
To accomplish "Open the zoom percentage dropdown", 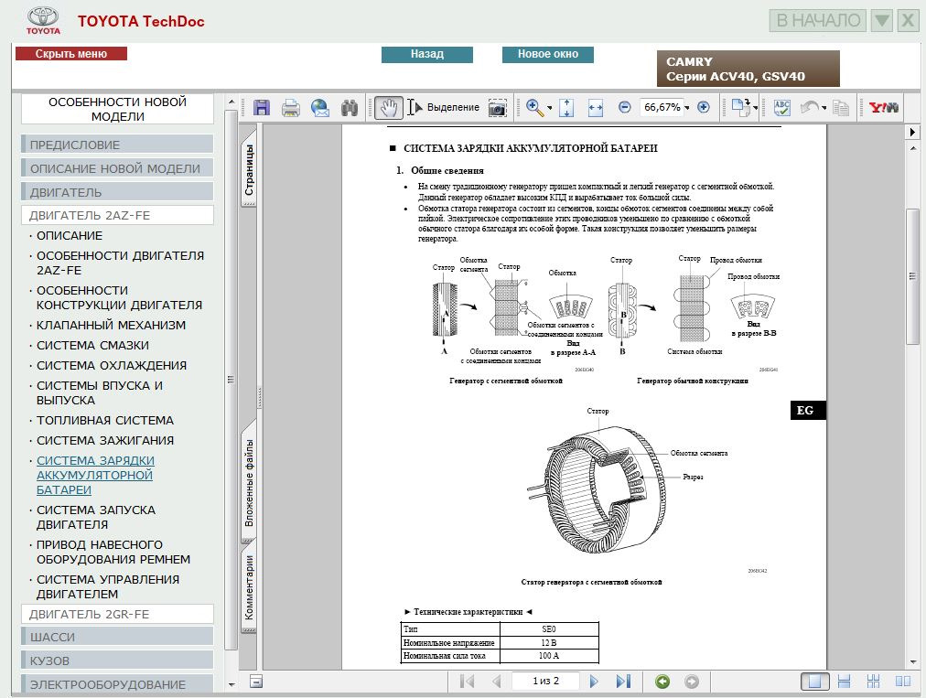I will 687,108.
